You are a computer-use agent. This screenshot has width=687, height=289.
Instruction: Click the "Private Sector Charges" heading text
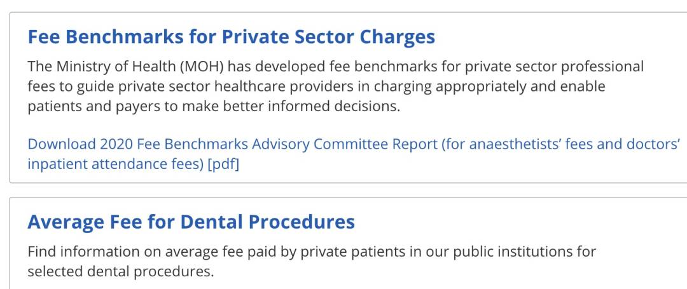point(328,37)
